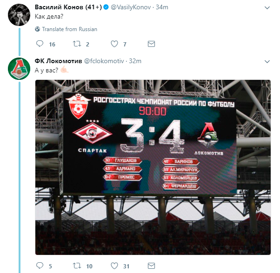Expand the options chevron on Lokomotiv's tweet
Viewport: 280px width, 273px height.
click(267, 61)
